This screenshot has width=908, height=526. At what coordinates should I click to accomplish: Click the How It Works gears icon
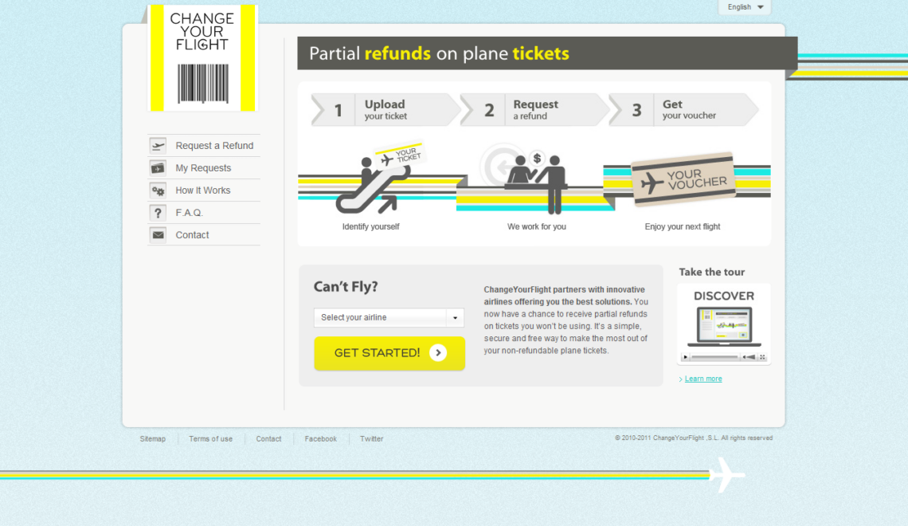[x=158, y=190]
